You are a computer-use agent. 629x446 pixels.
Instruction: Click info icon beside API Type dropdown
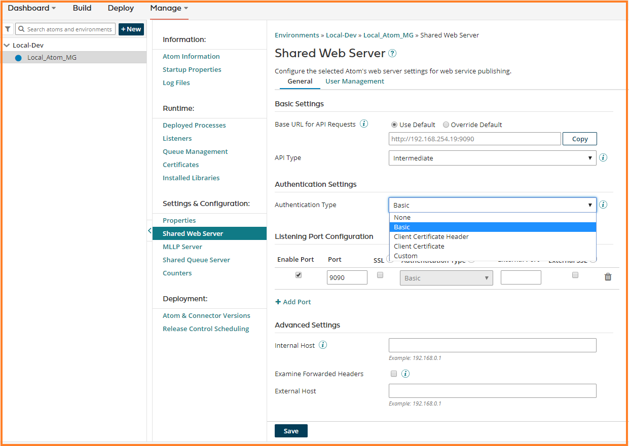(x=603, y=158)
